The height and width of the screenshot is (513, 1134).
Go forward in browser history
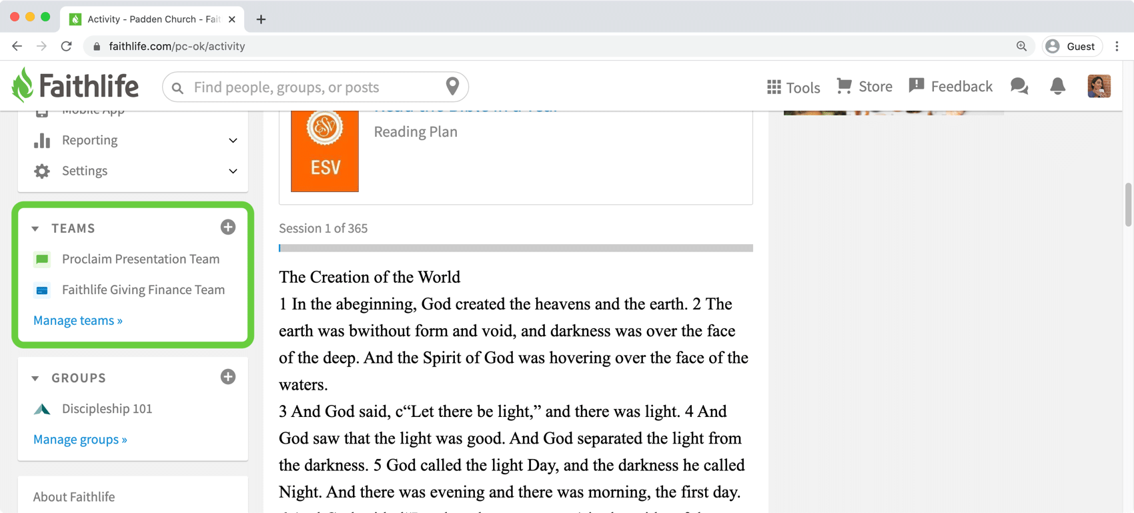click(x=41, y=46)
